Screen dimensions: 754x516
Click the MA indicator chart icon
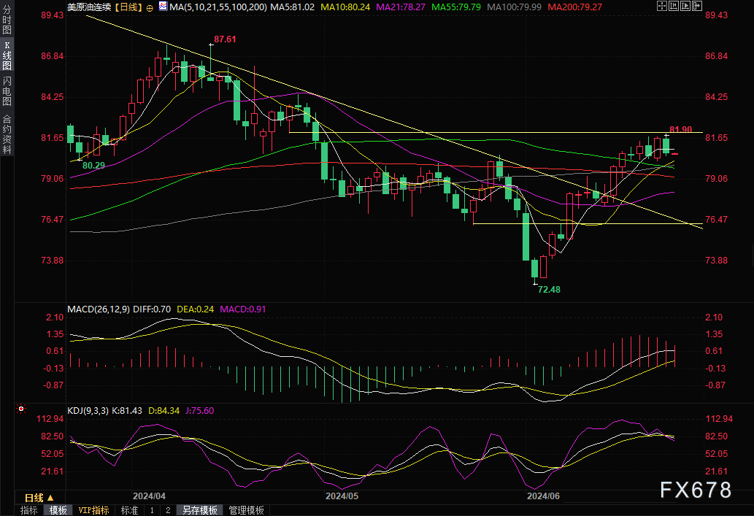click(163, 7)
